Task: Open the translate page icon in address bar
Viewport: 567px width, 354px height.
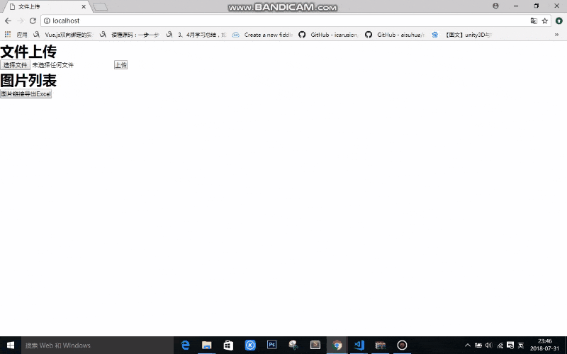Action: 534,21
